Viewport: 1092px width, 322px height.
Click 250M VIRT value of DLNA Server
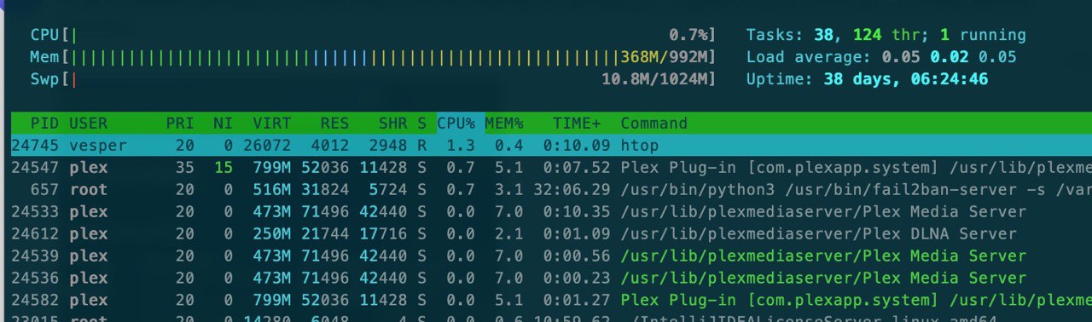pos(271,234)
